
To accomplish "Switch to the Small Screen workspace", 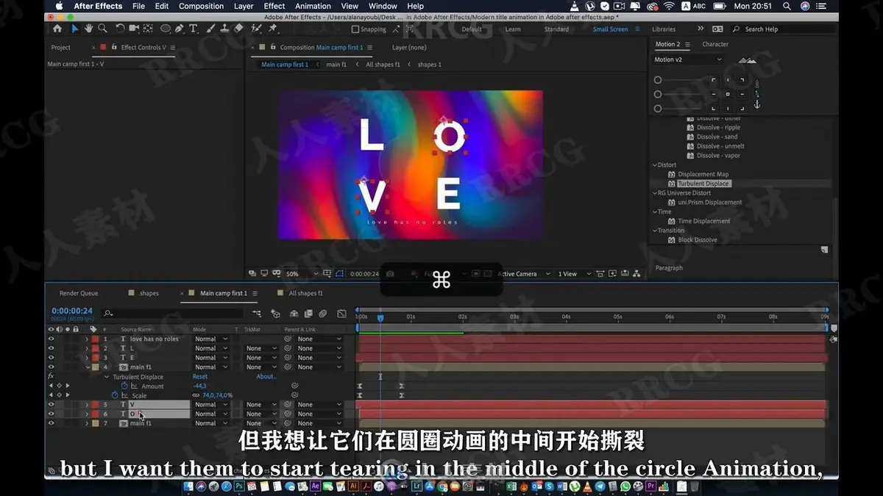I will (x=611, y=29).
